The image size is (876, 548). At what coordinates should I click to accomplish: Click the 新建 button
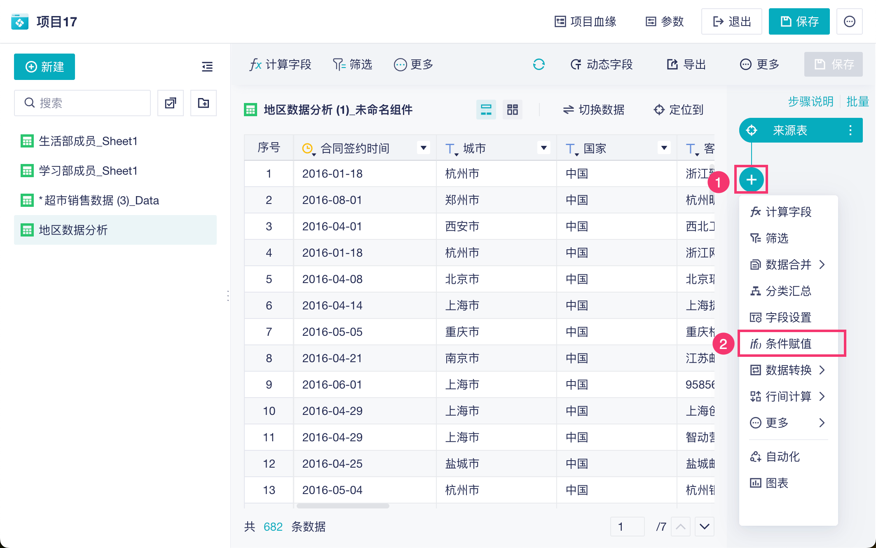point(45,67)
